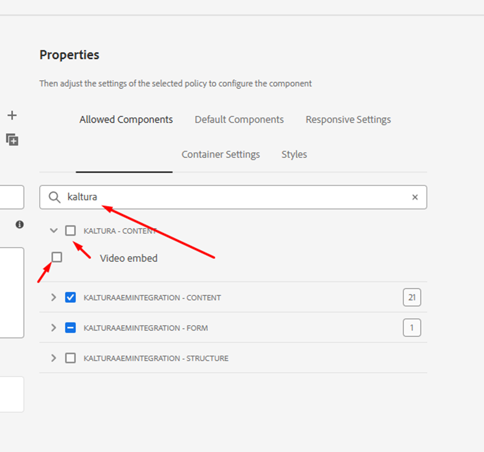Click the 21 count badge
The image size is (484, 452).
(412, 297)
